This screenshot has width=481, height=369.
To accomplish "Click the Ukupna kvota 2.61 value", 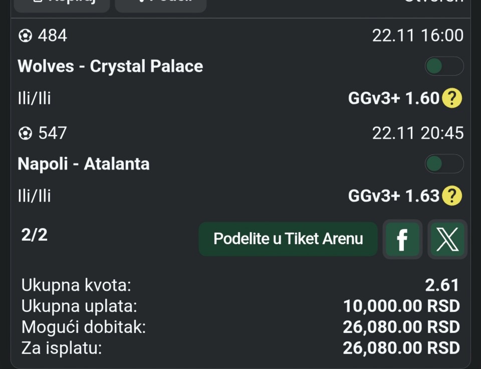I will [x=442, y=285].
